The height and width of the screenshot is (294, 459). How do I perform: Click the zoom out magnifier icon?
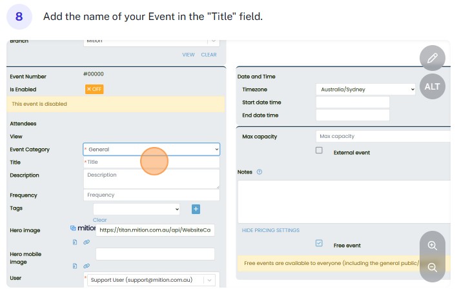coord(433,268)
